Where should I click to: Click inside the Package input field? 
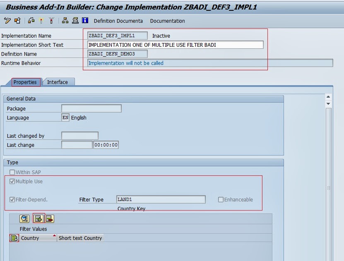tap(91, 108)
